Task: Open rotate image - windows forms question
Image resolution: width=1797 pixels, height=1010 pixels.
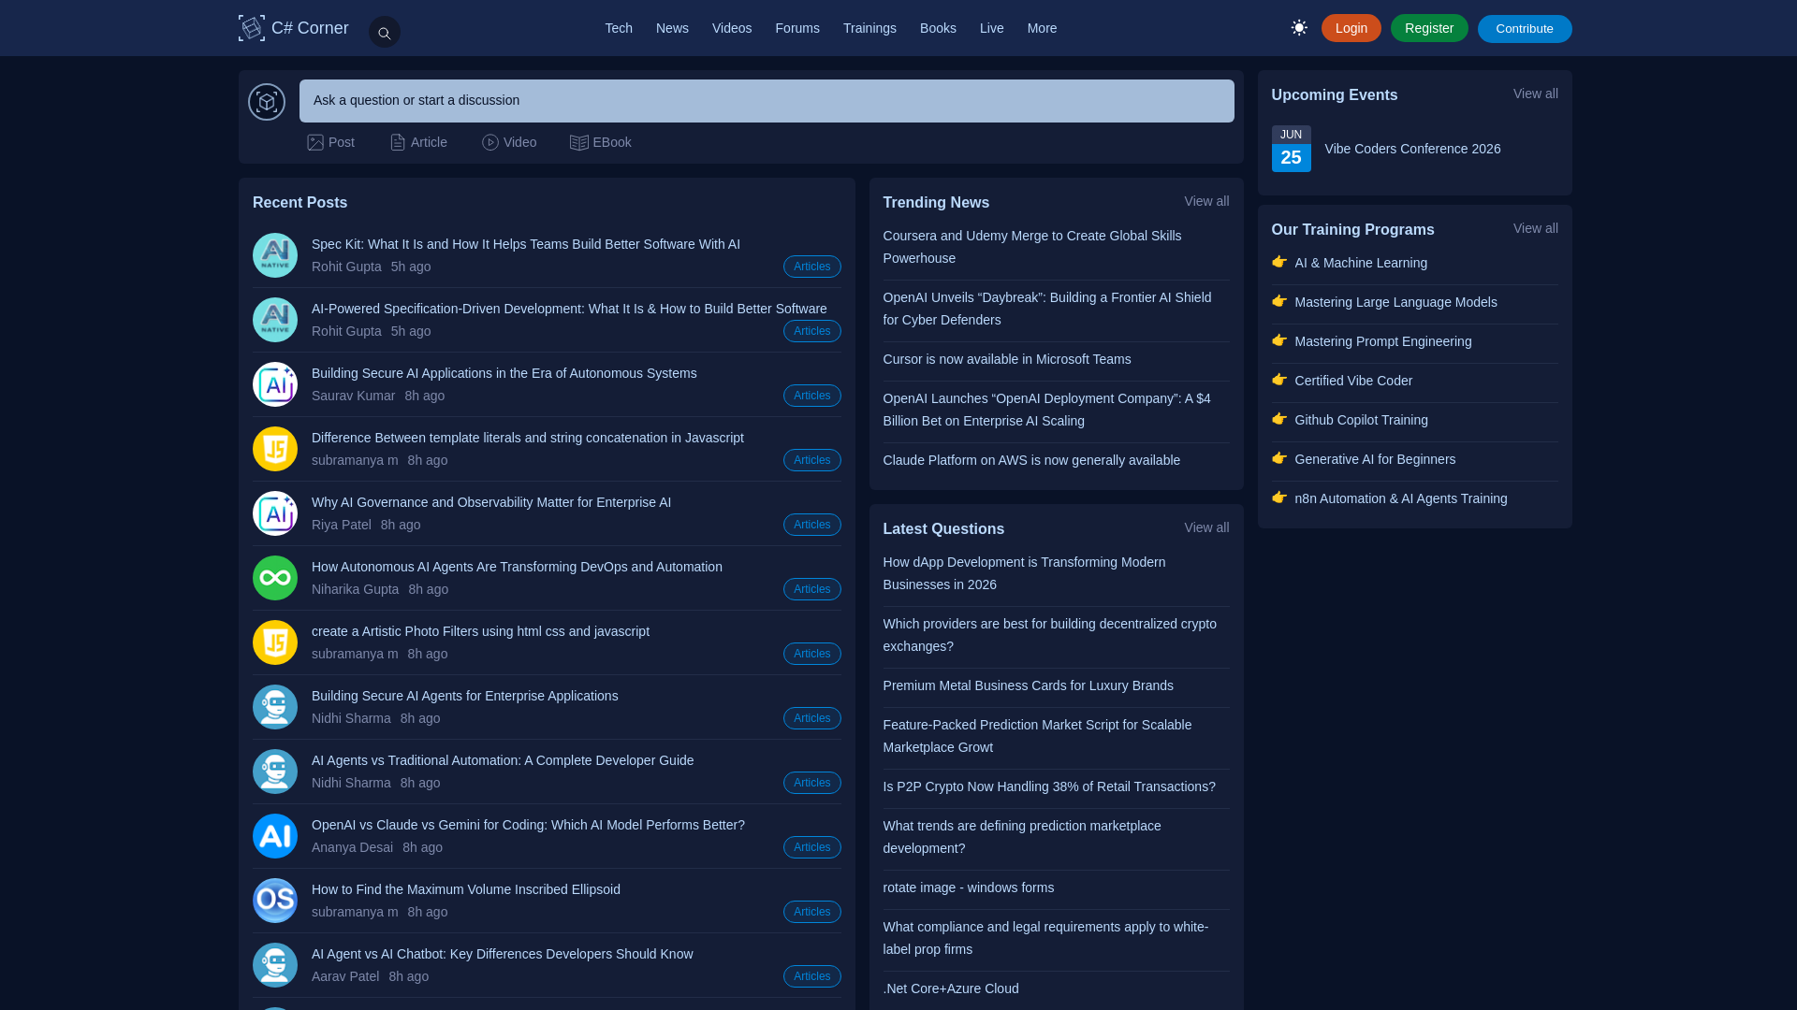Action: click(x=969, y=887)
